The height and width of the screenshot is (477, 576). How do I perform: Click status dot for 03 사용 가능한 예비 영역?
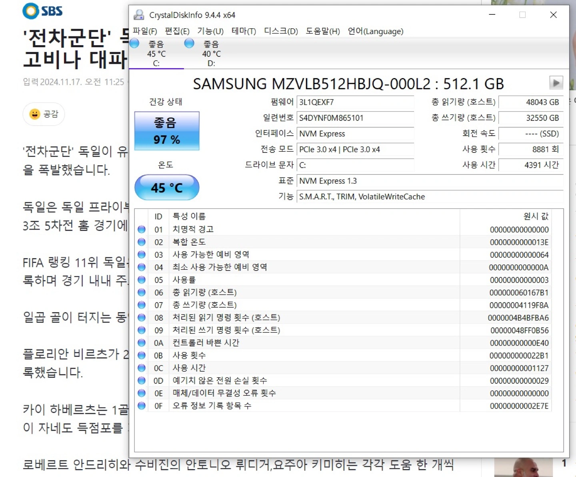tap(142, 255)
